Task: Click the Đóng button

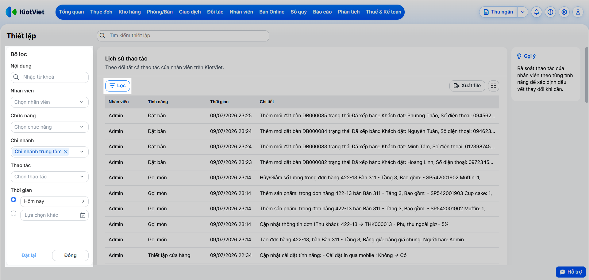Action: (70, 255)
